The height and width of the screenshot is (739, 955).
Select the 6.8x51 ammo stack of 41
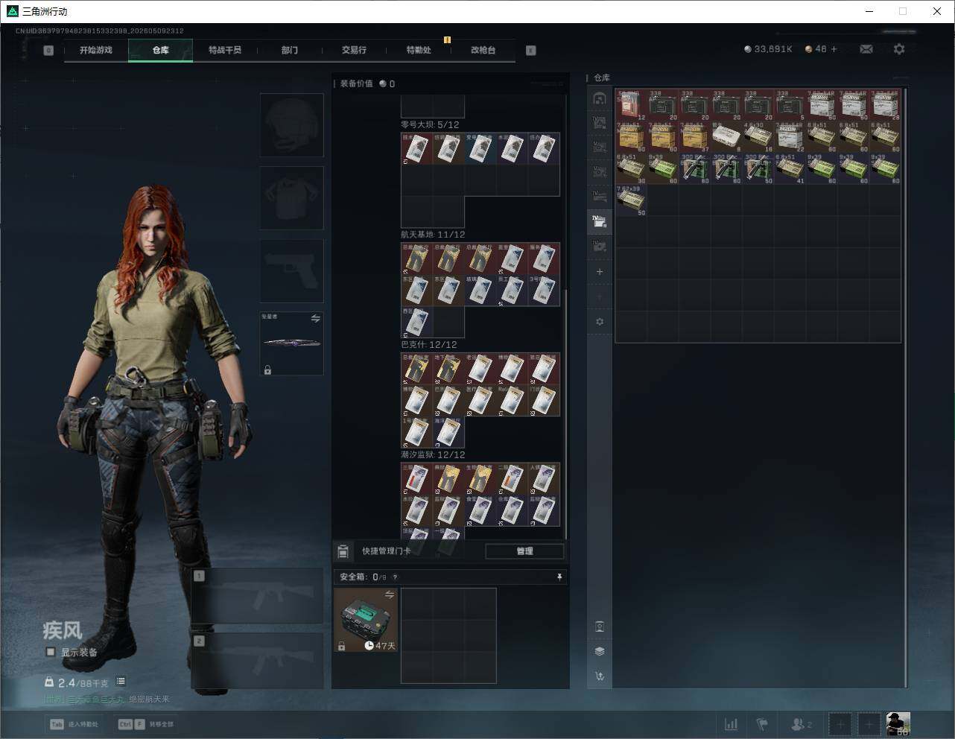coord(790,169)
